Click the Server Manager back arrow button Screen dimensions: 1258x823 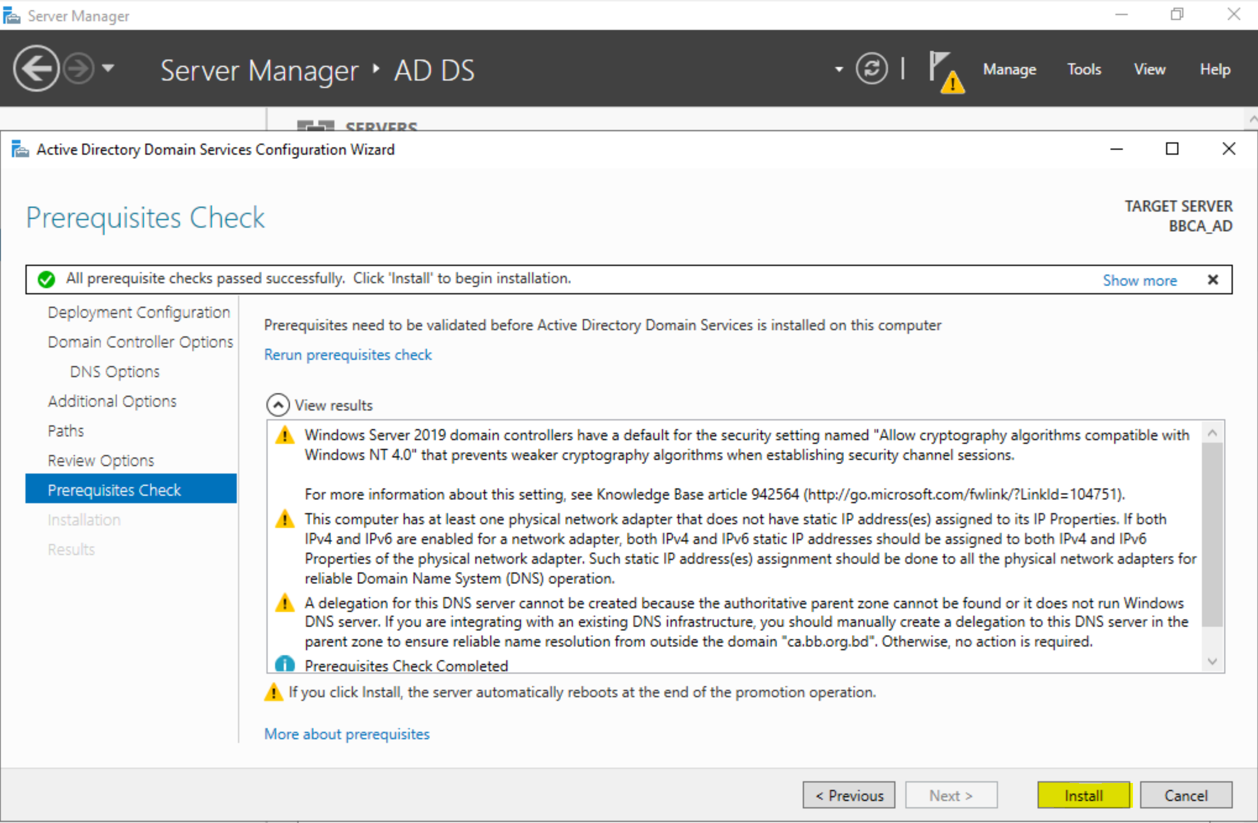click(36, 69)
